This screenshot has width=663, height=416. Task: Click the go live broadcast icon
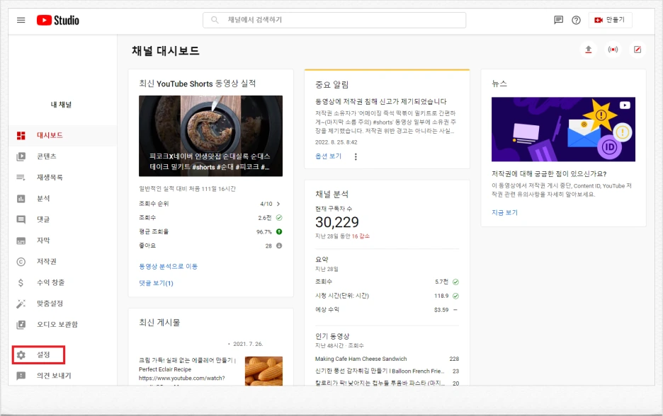pos(613,50)
